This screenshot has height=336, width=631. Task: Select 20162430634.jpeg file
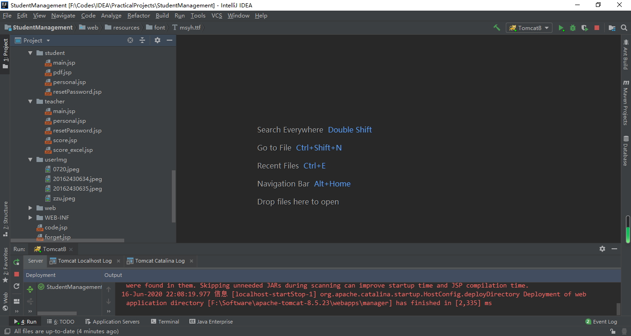coord(73,179)
